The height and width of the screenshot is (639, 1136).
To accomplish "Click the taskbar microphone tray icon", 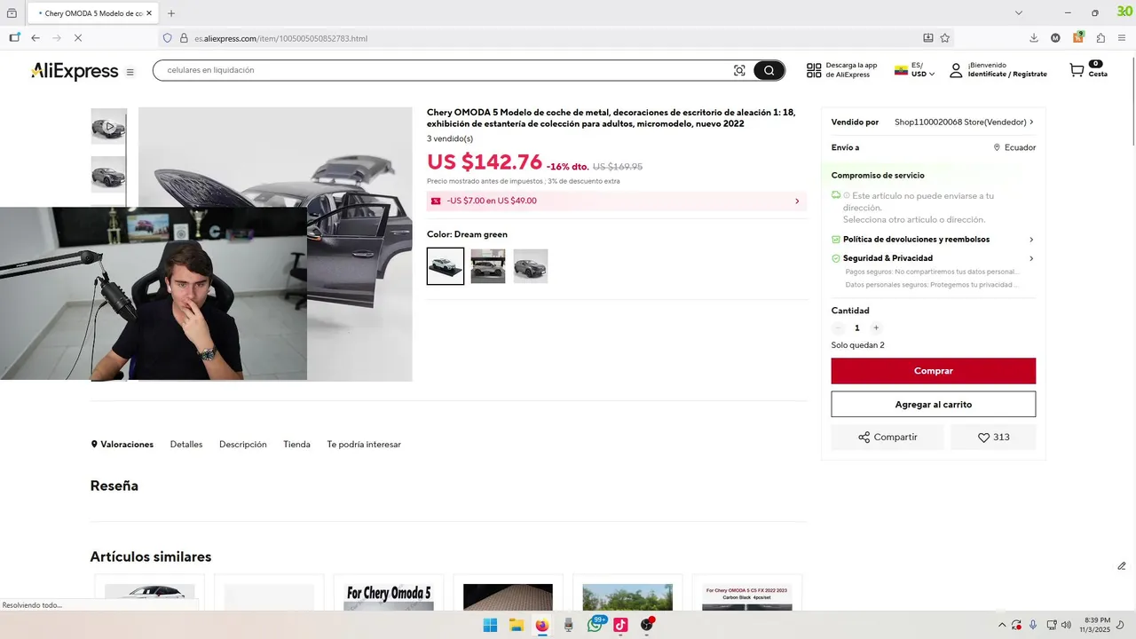I will (1033, 625).
